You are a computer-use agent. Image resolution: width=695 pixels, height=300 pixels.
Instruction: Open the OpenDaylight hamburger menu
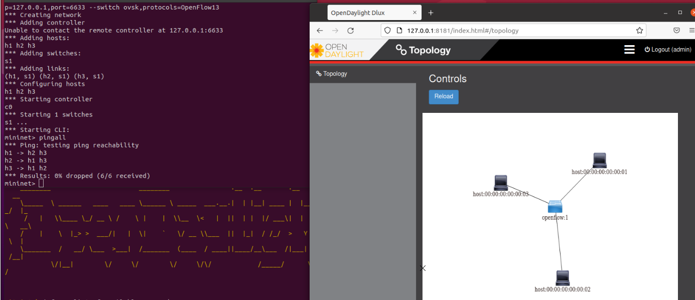pyautogui.click(x=629, y=49)
